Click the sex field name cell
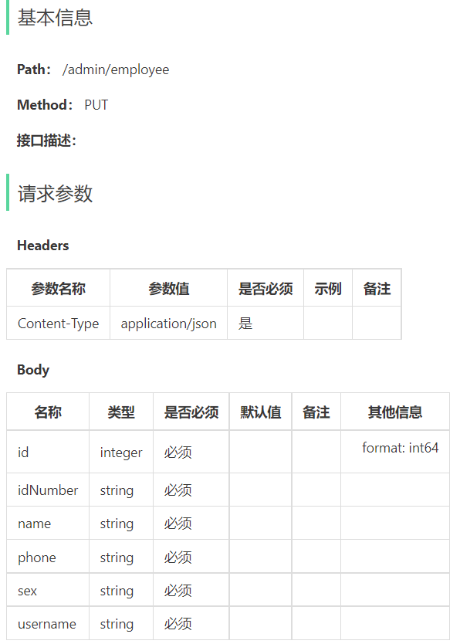 point(48,590)
